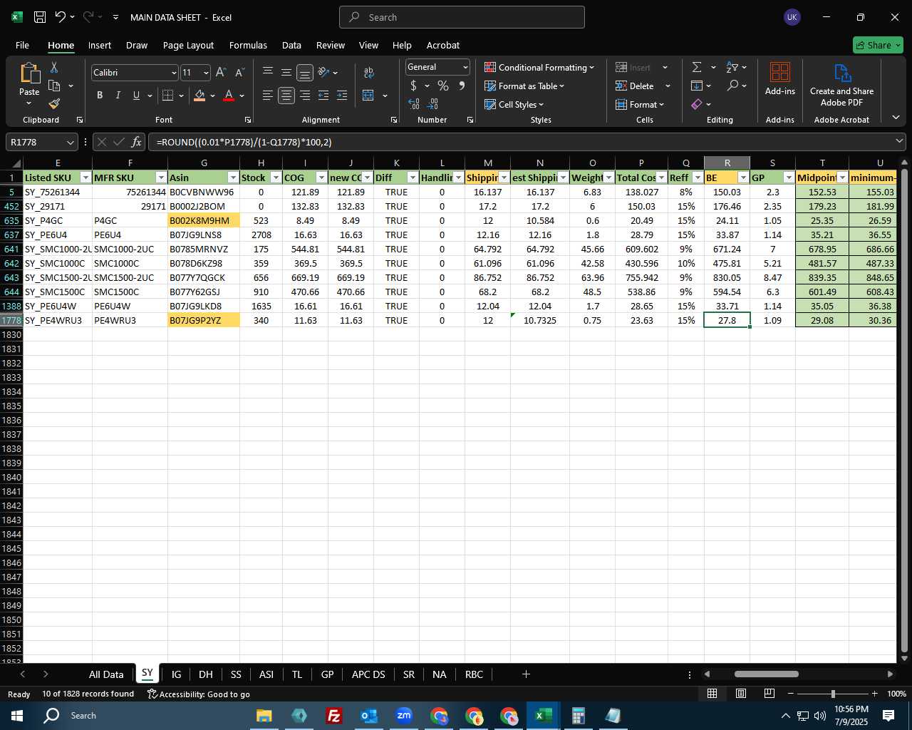Click the Delete cells button

pos(636,86)
